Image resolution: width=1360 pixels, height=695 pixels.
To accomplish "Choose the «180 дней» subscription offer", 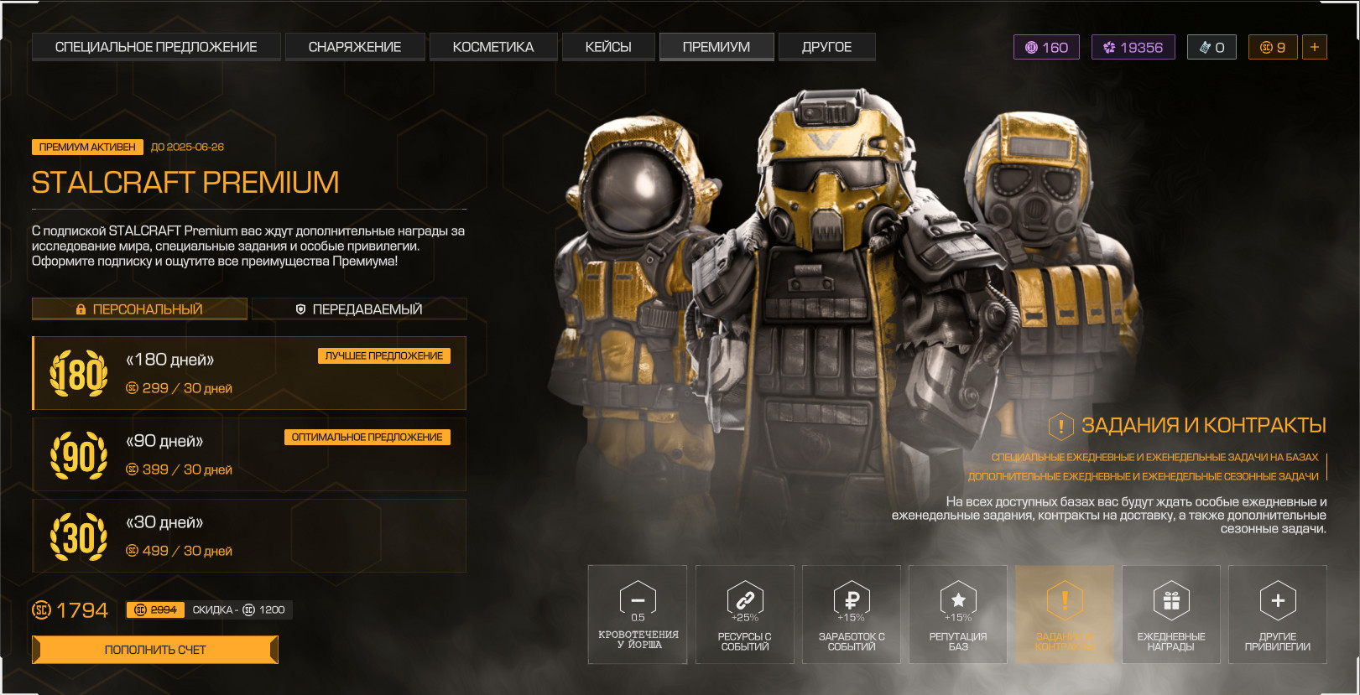I will click(x=249, y=373).
